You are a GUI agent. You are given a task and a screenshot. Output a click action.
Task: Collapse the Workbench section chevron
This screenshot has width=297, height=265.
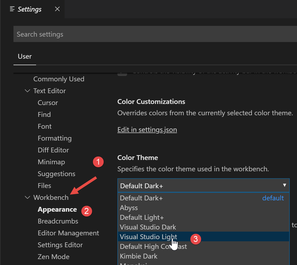pos(27,197)
